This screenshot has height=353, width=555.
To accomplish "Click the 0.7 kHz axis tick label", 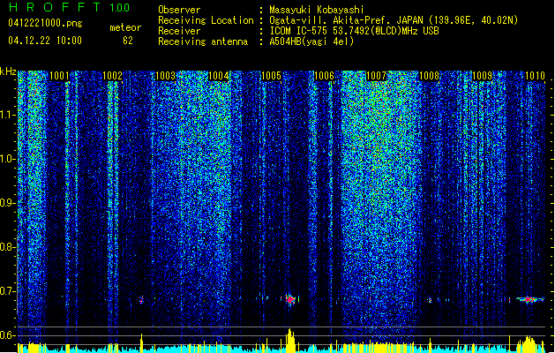I will pyautogui.click(x=8, y=291).
